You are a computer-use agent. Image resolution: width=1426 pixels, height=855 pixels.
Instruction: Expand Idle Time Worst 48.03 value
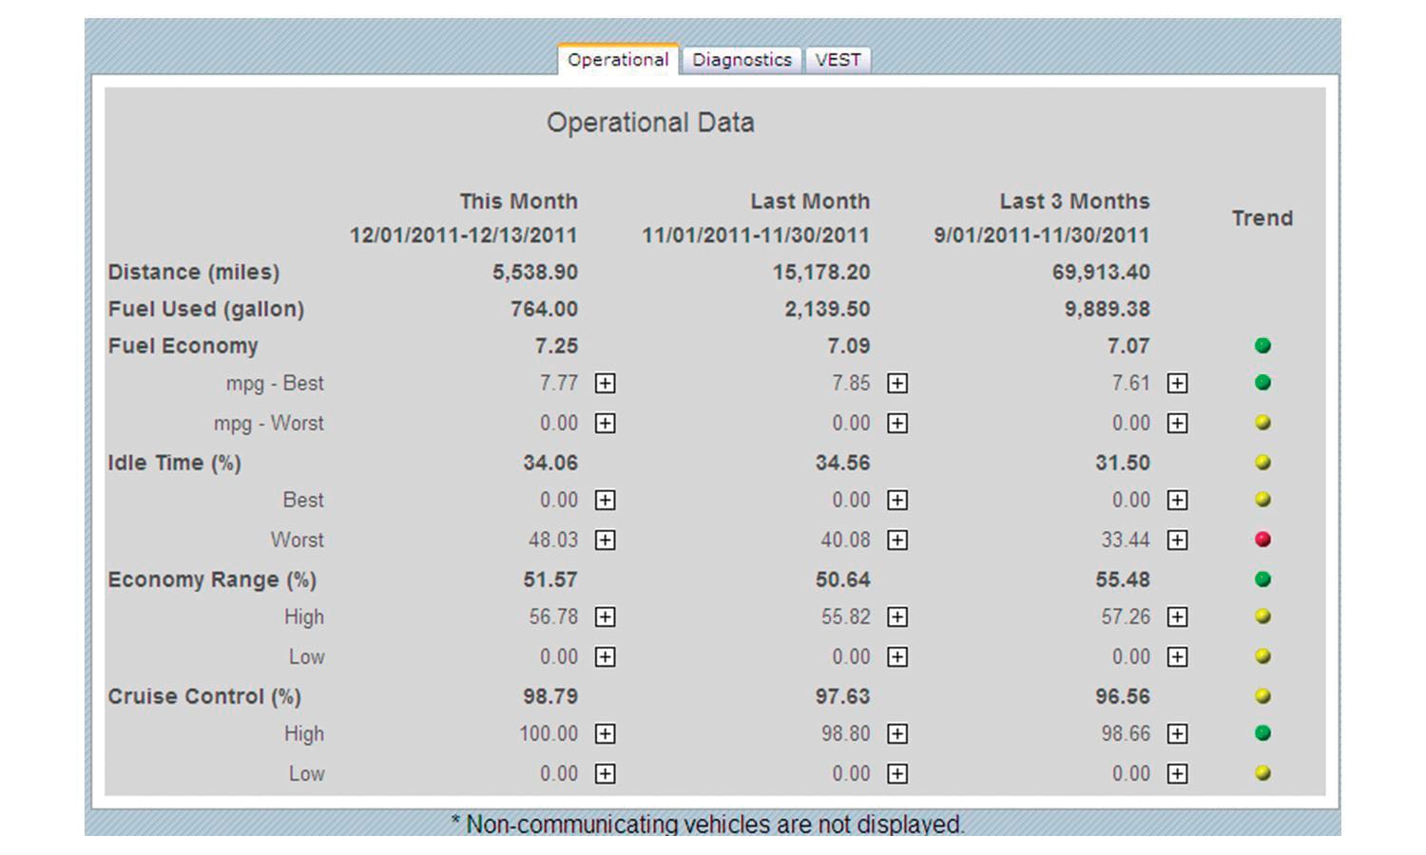pos(605,540)
